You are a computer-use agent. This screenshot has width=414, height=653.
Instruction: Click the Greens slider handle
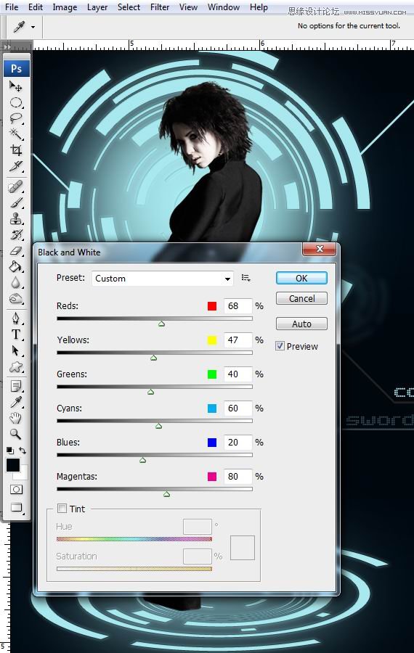point(150,392)
